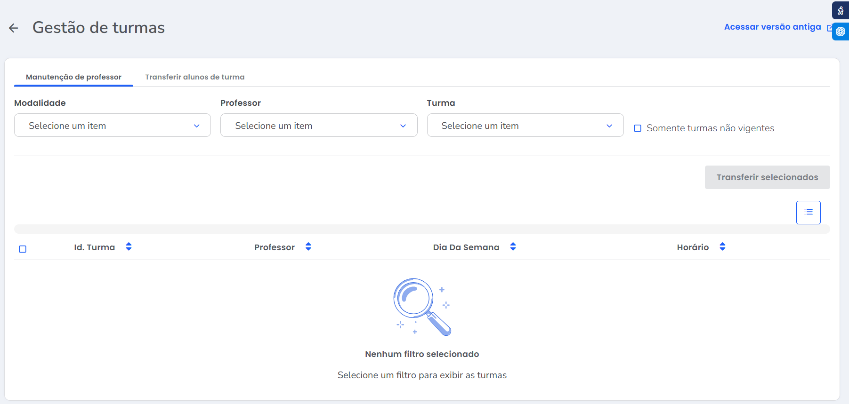The height and width of the screenshot is (404, 849).
Task: Click the Dia Da Semana column header
Action: (x=466, y=247)
